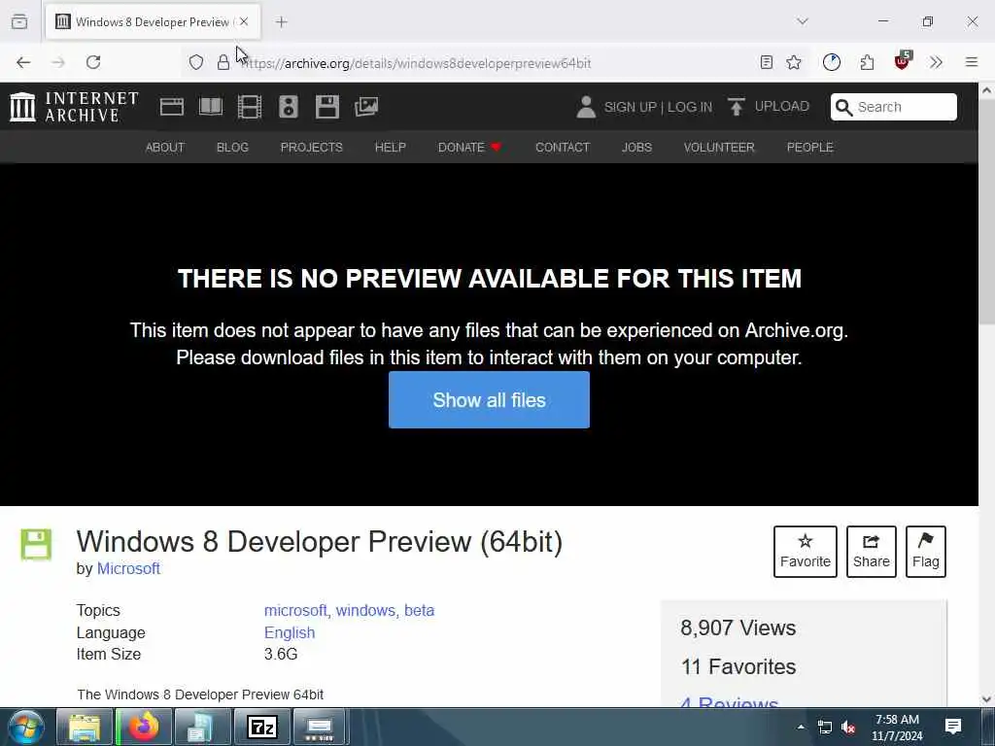Click the muted volume tray icon
Image resolution: width=995 pixels, height=746 pixels.
tap(848, 727)
